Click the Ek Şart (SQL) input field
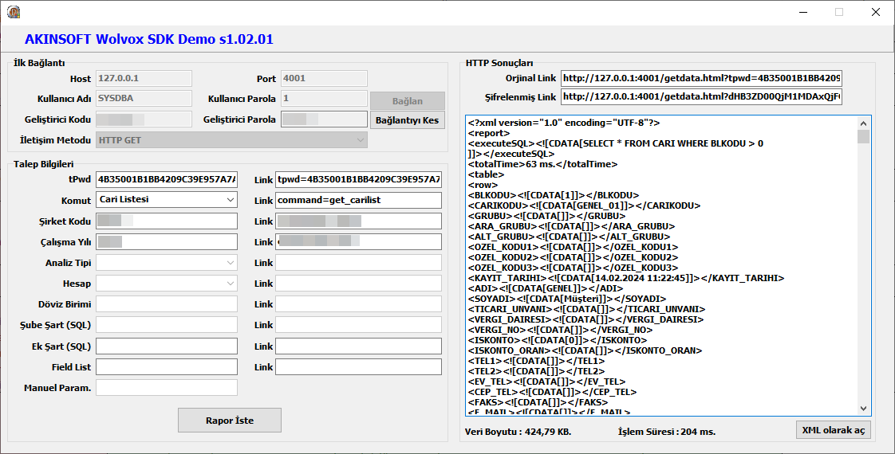Image resolution: width=895 pixels, height=454 pixels. click(167, 346)
